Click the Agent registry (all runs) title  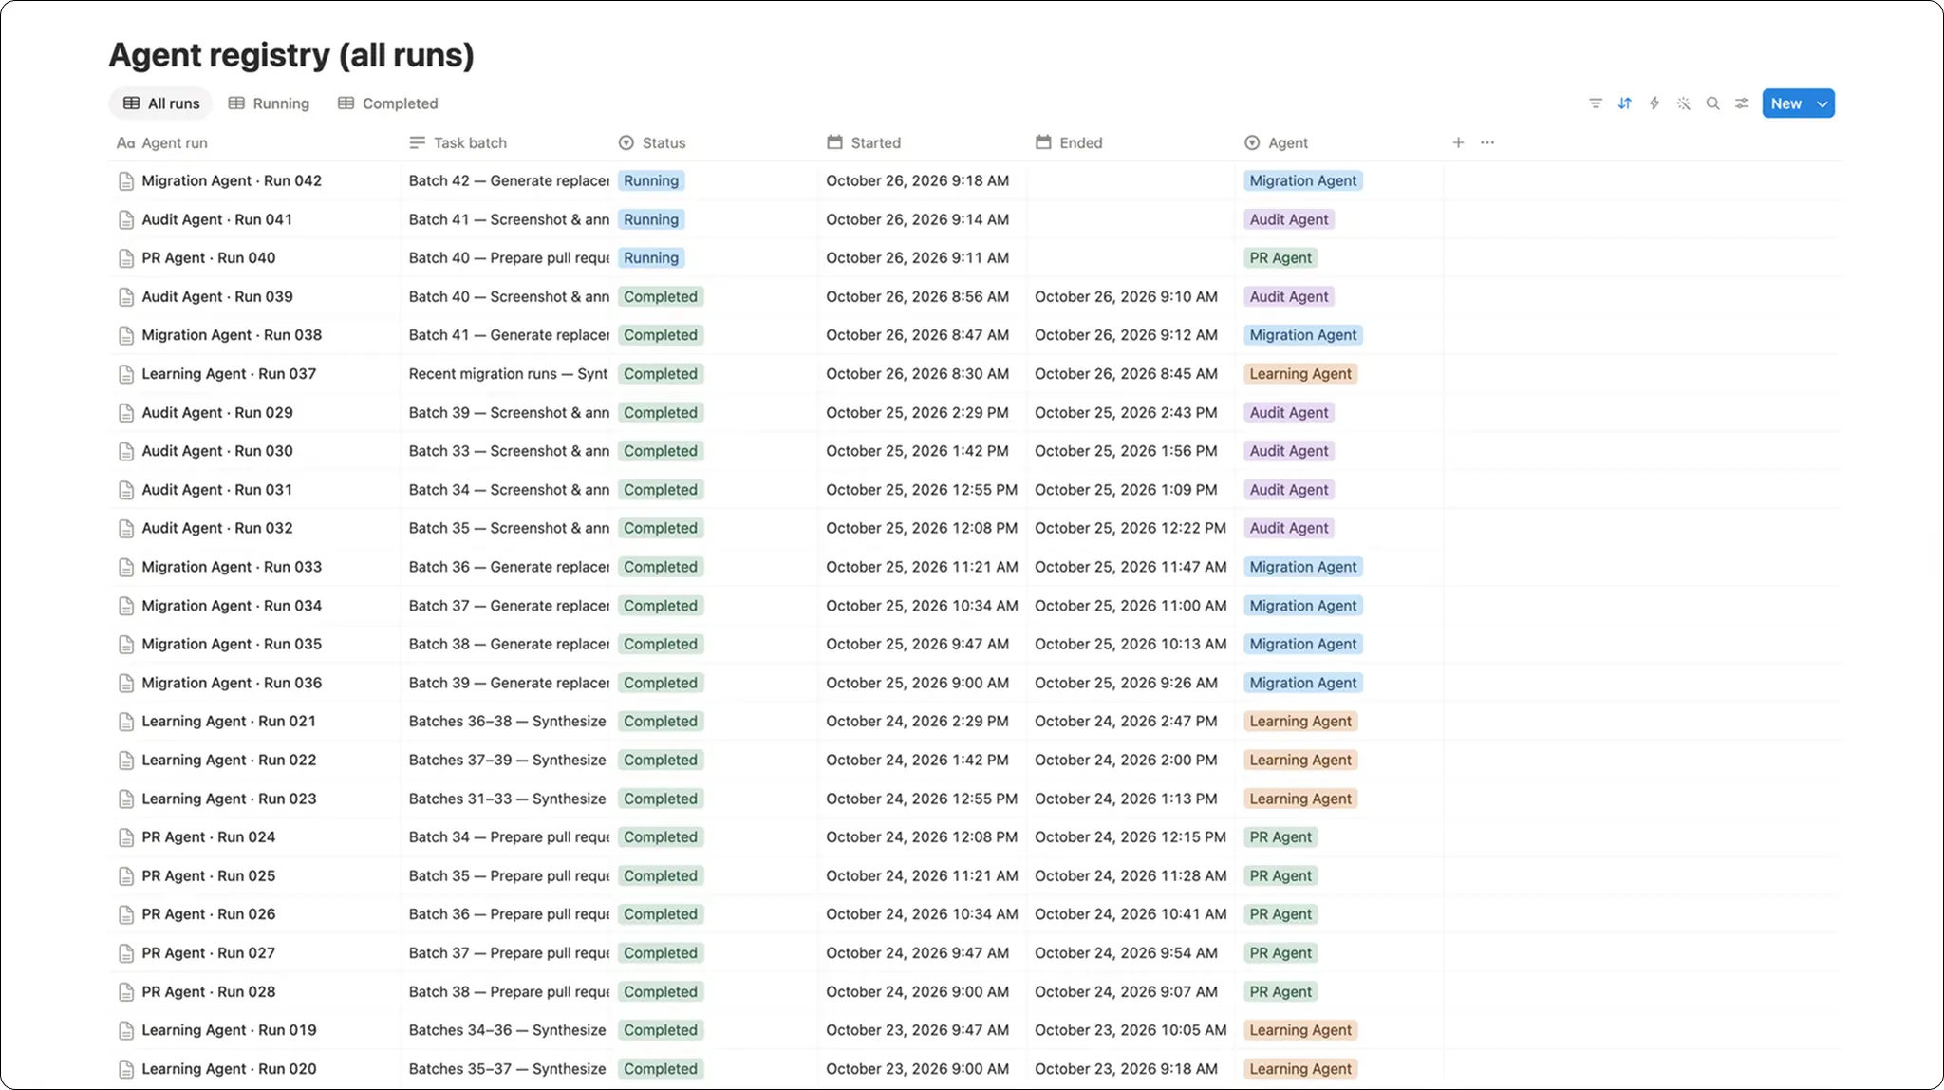click(x=291, y=55)
